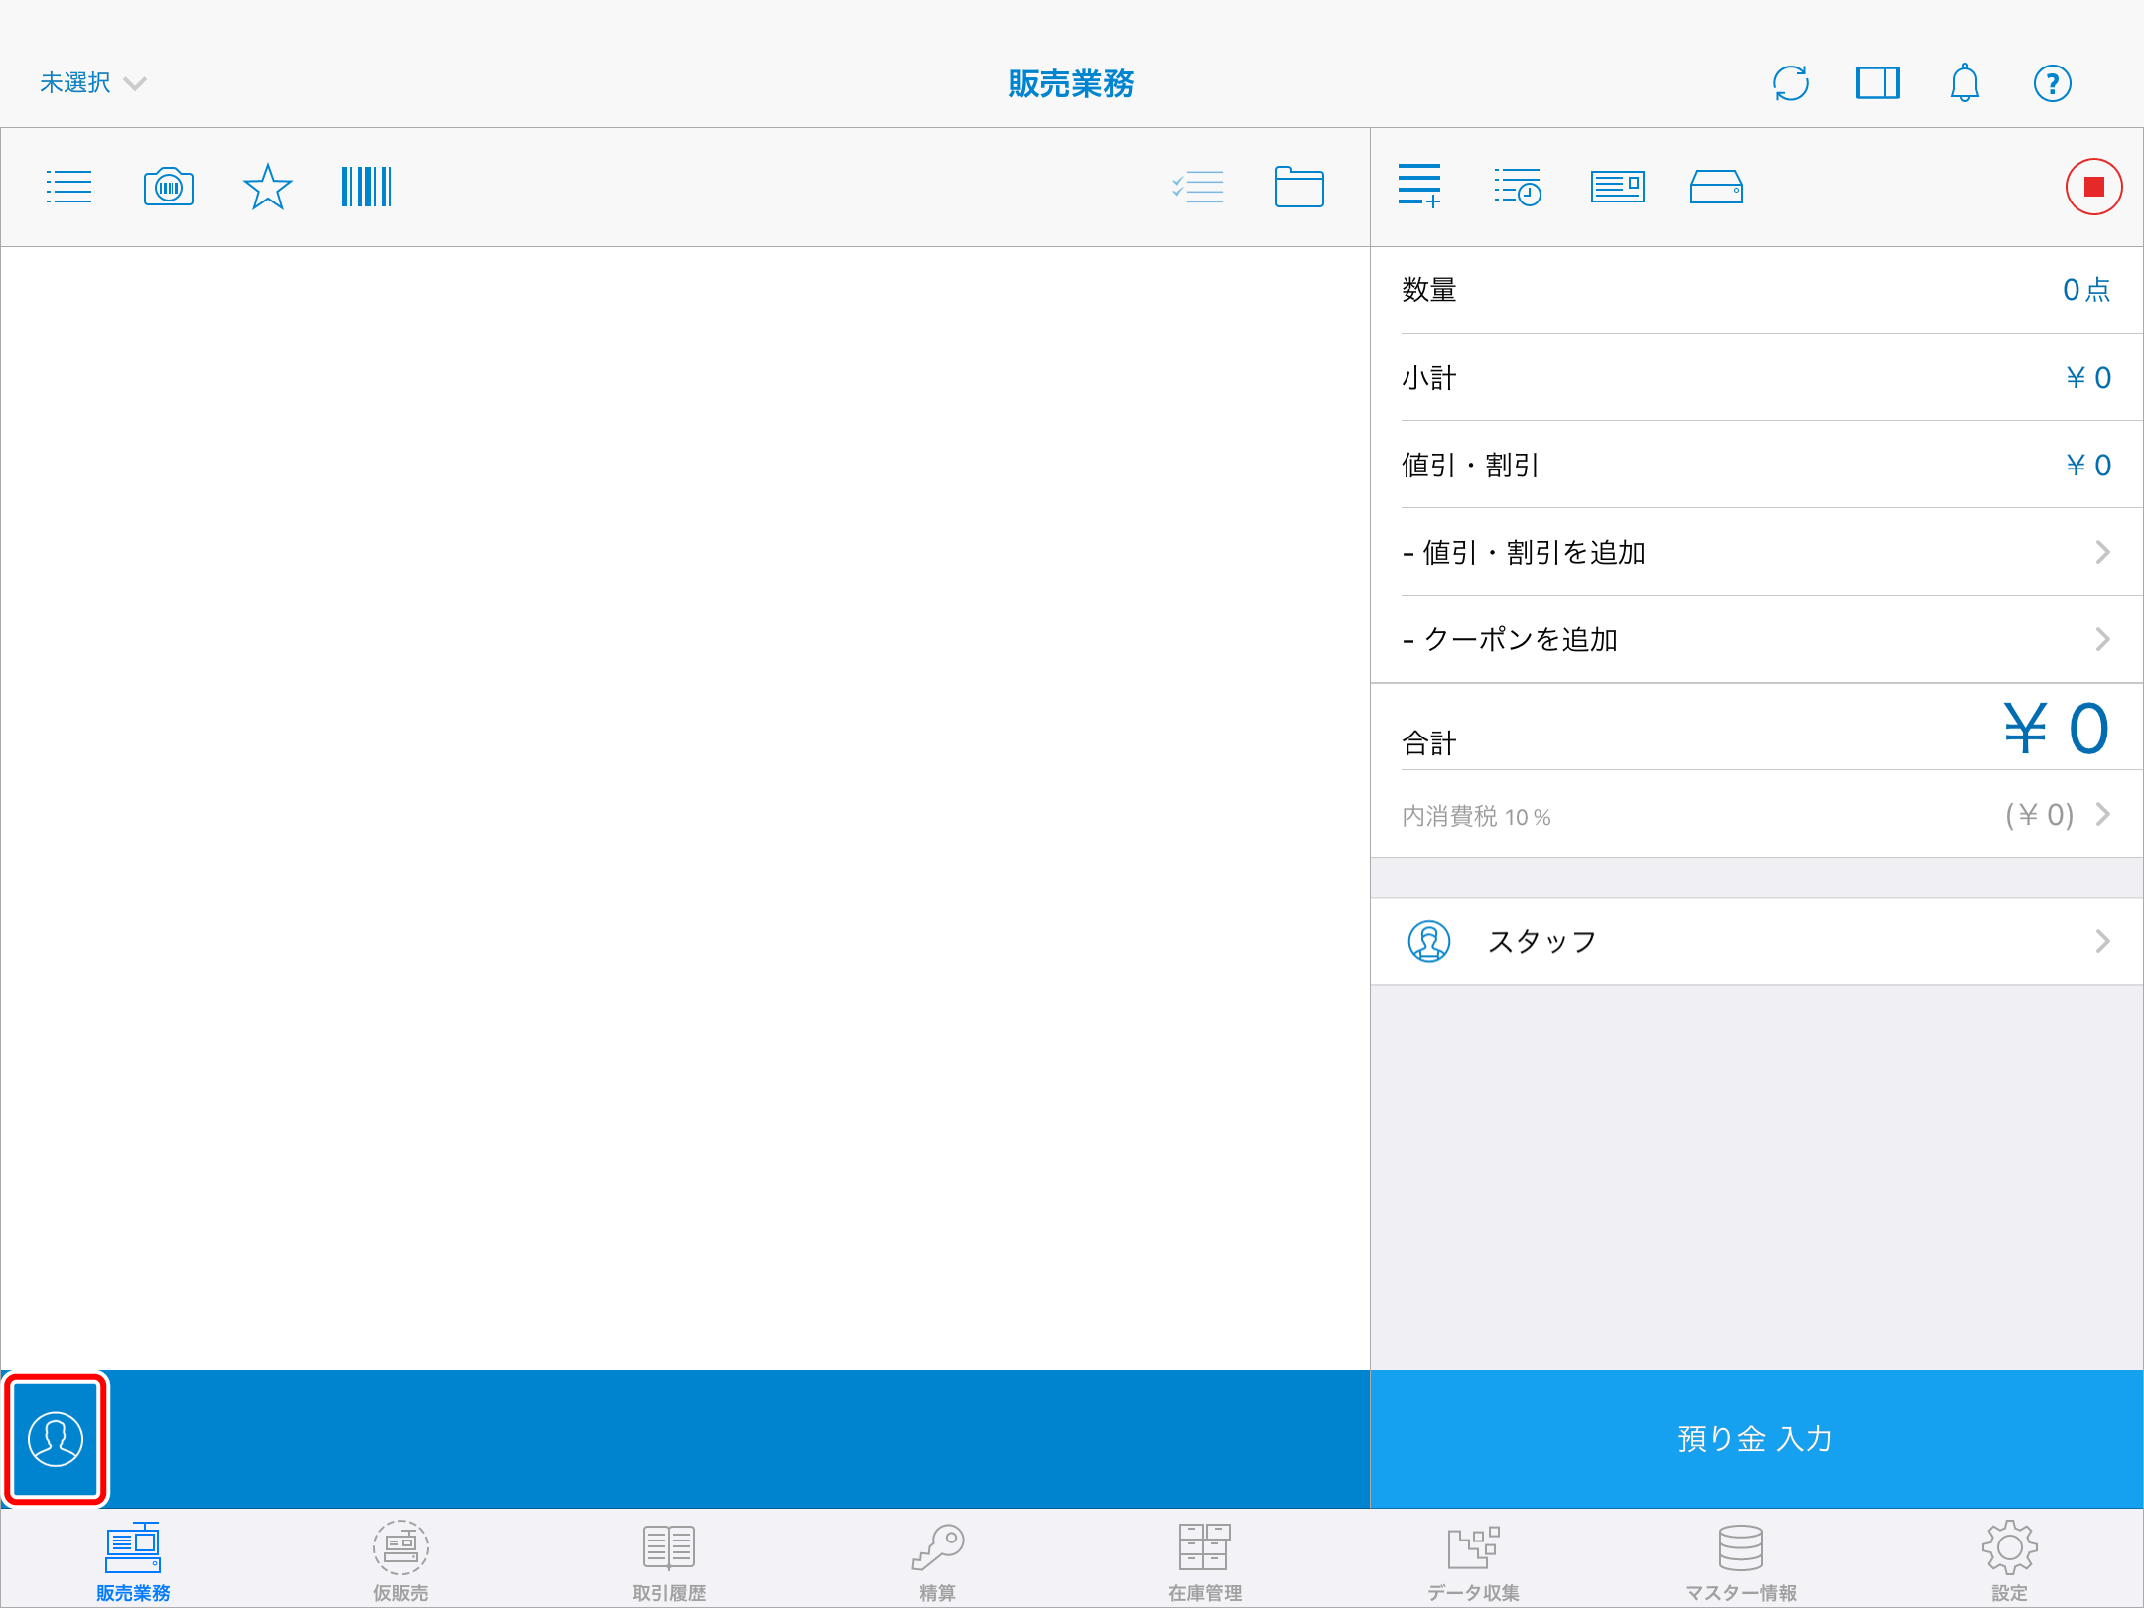The width and height of the screenshot is (2144, 1608).
Task: Open 取引履歴 tab
Action: [669, 1561]
